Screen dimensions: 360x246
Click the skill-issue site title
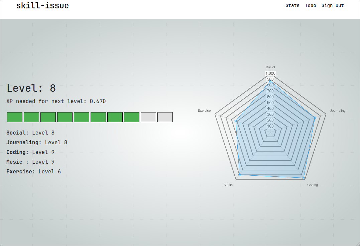click(42, 5)
